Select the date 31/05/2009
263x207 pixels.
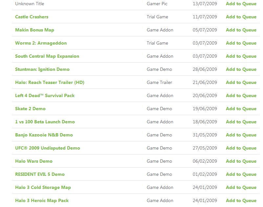click(x=205, y=135)
